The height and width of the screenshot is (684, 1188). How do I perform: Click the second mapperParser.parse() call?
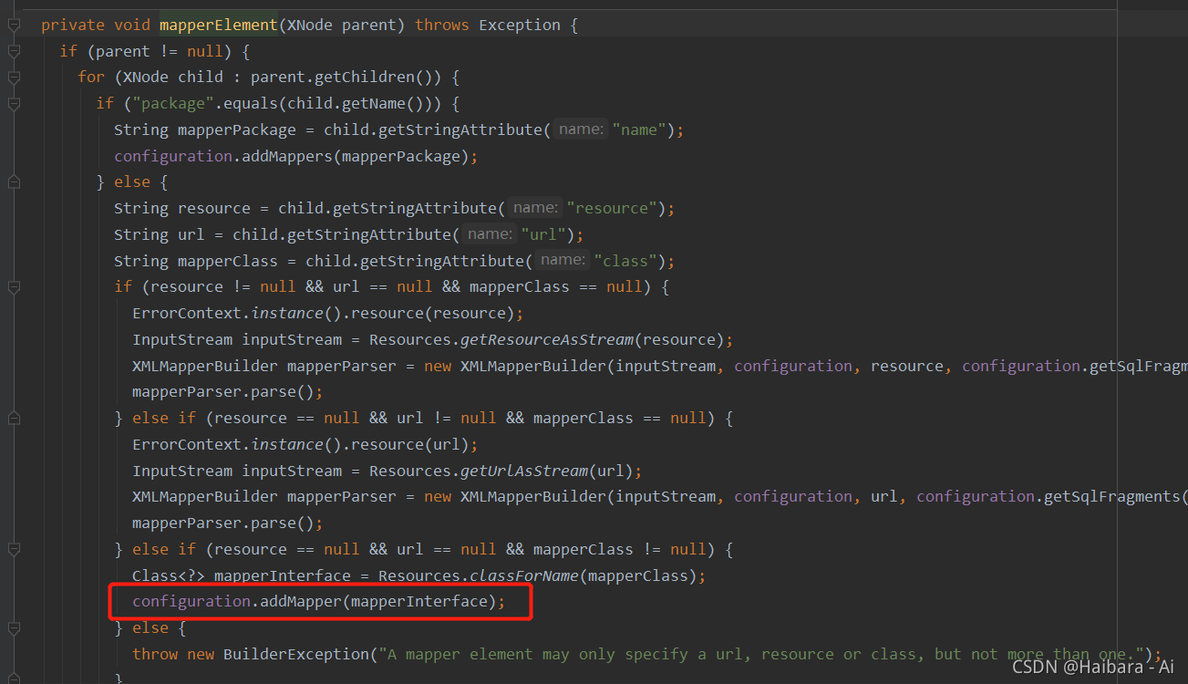228,523
